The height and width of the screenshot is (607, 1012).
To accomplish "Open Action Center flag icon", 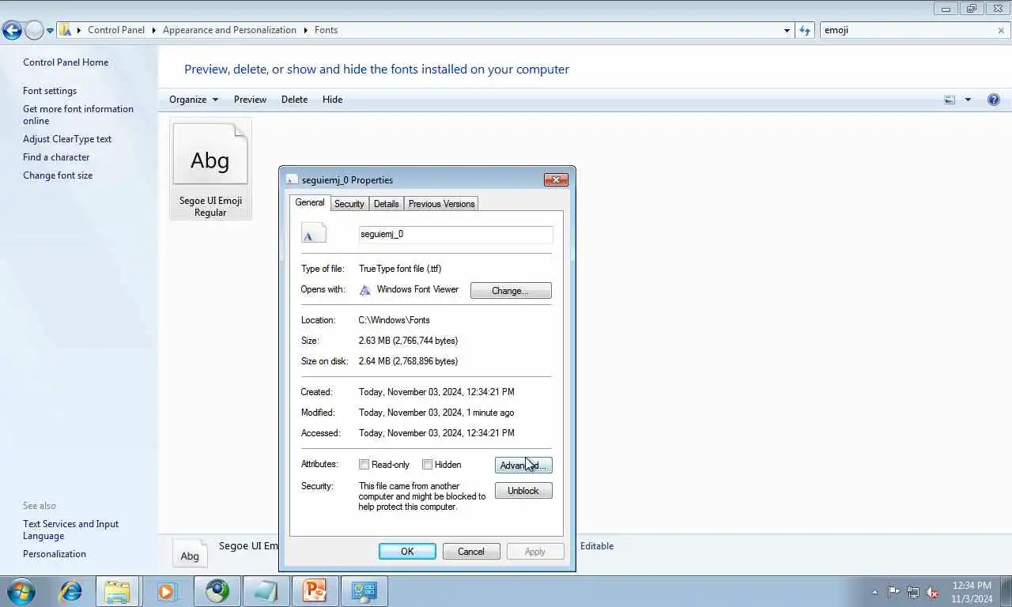I will point(893,592).
